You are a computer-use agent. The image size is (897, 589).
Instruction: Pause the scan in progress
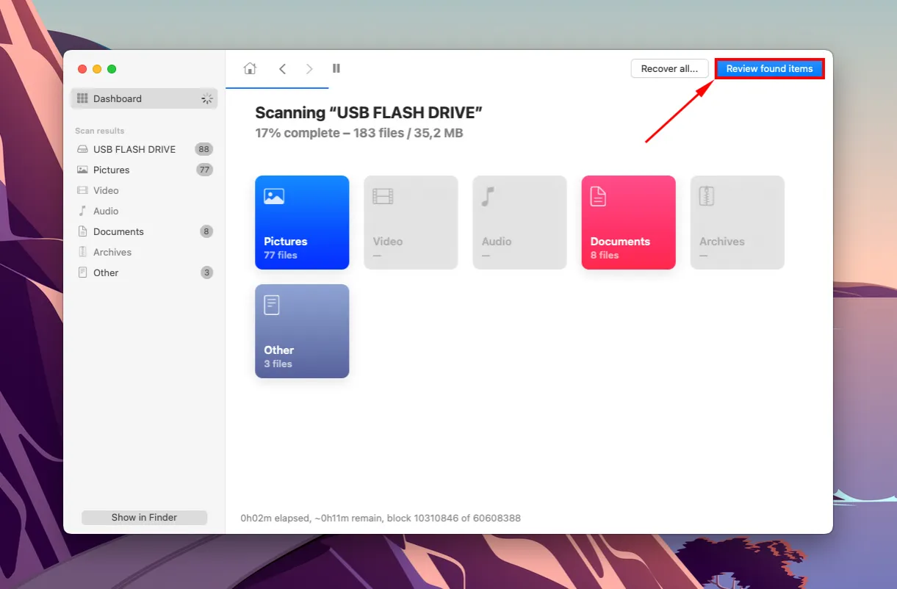[x=336, y=68]
